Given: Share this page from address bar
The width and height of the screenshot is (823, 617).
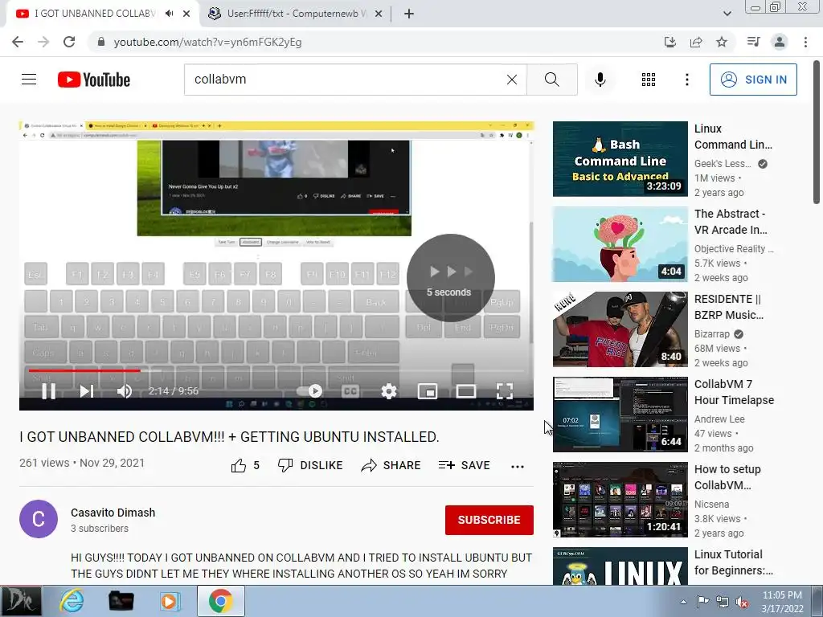Looking at the screenshot, I should 696,42.
